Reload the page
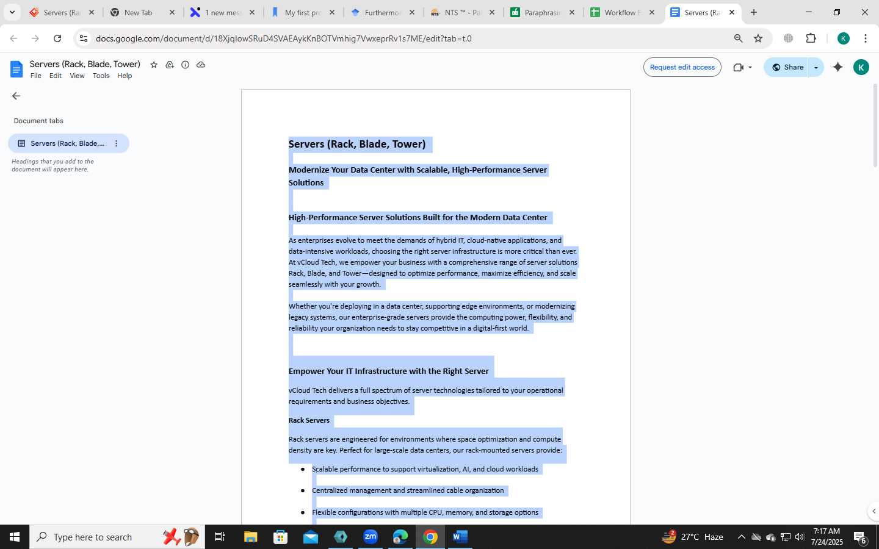The height and width of the screenshot is (549, 879). 57,38
